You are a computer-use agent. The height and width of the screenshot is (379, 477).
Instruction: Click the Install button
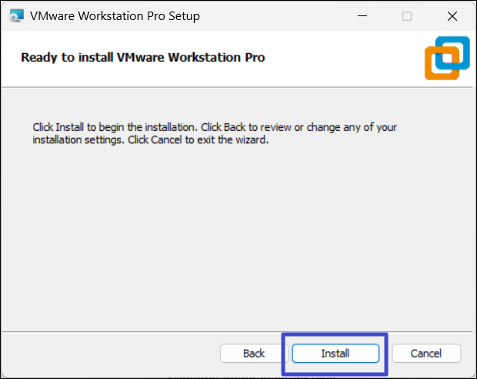[x=335, y=354]
